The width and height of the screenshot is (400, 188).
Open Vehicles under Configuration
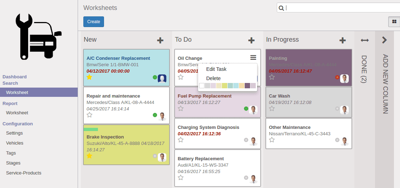(15, 143)
